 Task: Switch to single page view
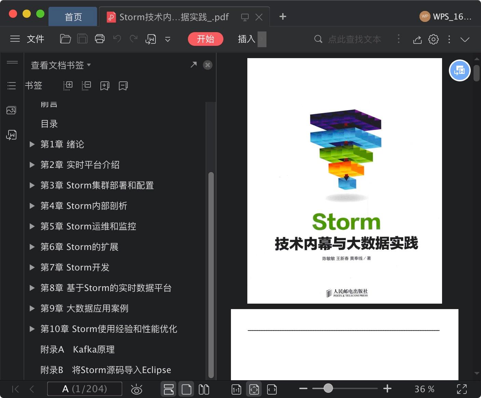click(x=186, y=389)
